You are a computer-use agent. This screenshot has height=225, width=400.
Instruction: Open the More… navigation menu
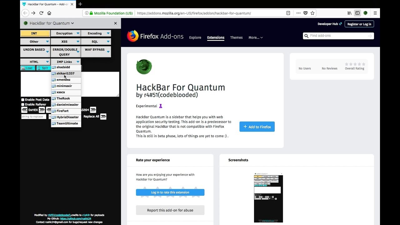tap(255, 37)
